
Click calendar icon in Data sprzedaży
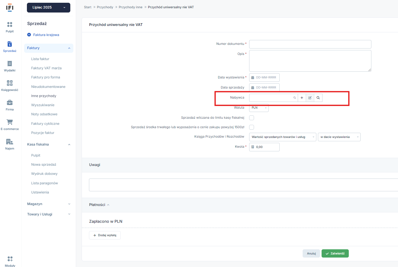point(253,88)
